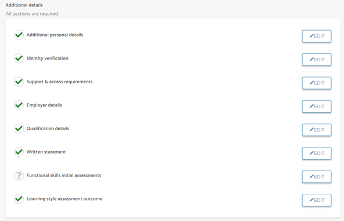
Task: Click the checkmark icon for Support & access requirements
Action: [19, 82]
